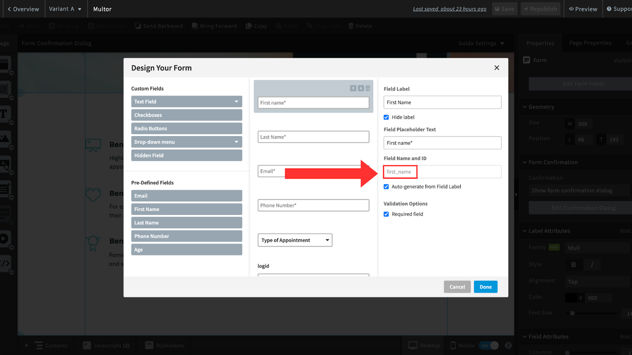Open Preview mode

[583, 9]
